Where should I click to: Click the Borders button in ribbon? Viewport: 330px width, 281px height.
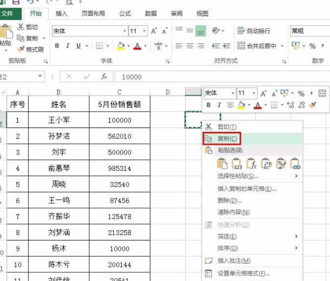(100, 45)
